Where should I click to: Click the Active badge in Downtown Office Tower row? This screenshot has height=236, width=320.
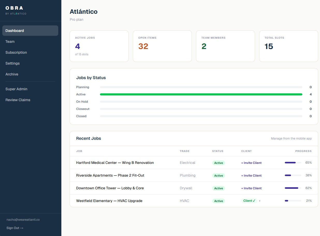coord(219,188)
